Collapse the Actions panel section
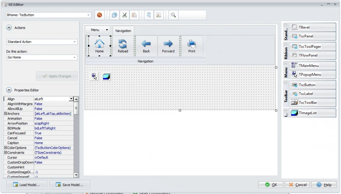341x194 pixels. pyautogui.click(x=9, y=28)
